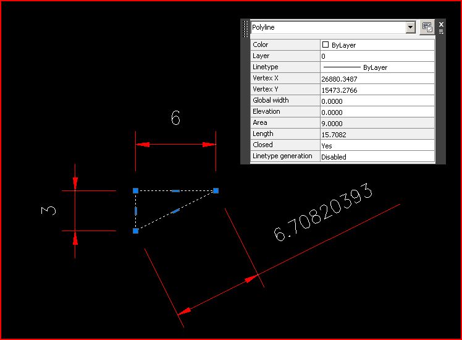Screen dimensions: 462x340
Task: Select the Color ByLayer value
Action: [x=377, y=45]
